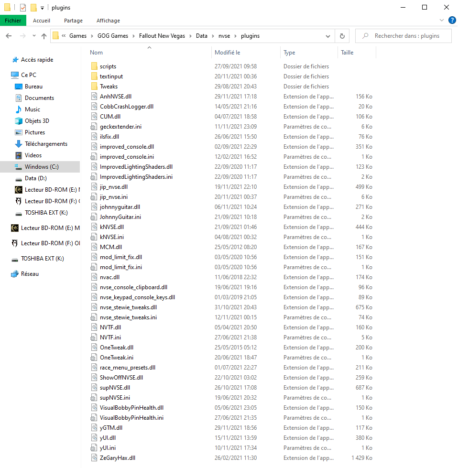Open the quick access toolbar customize dropdown
Image resolution: width=458 pixels, height=468 pixels.
tap(43, 8)
